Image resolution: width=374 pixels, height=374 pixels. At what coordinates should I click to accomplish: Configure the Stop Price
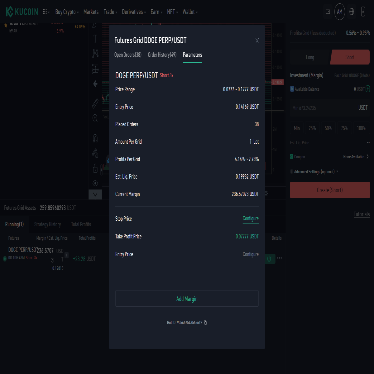pos(251,218)
